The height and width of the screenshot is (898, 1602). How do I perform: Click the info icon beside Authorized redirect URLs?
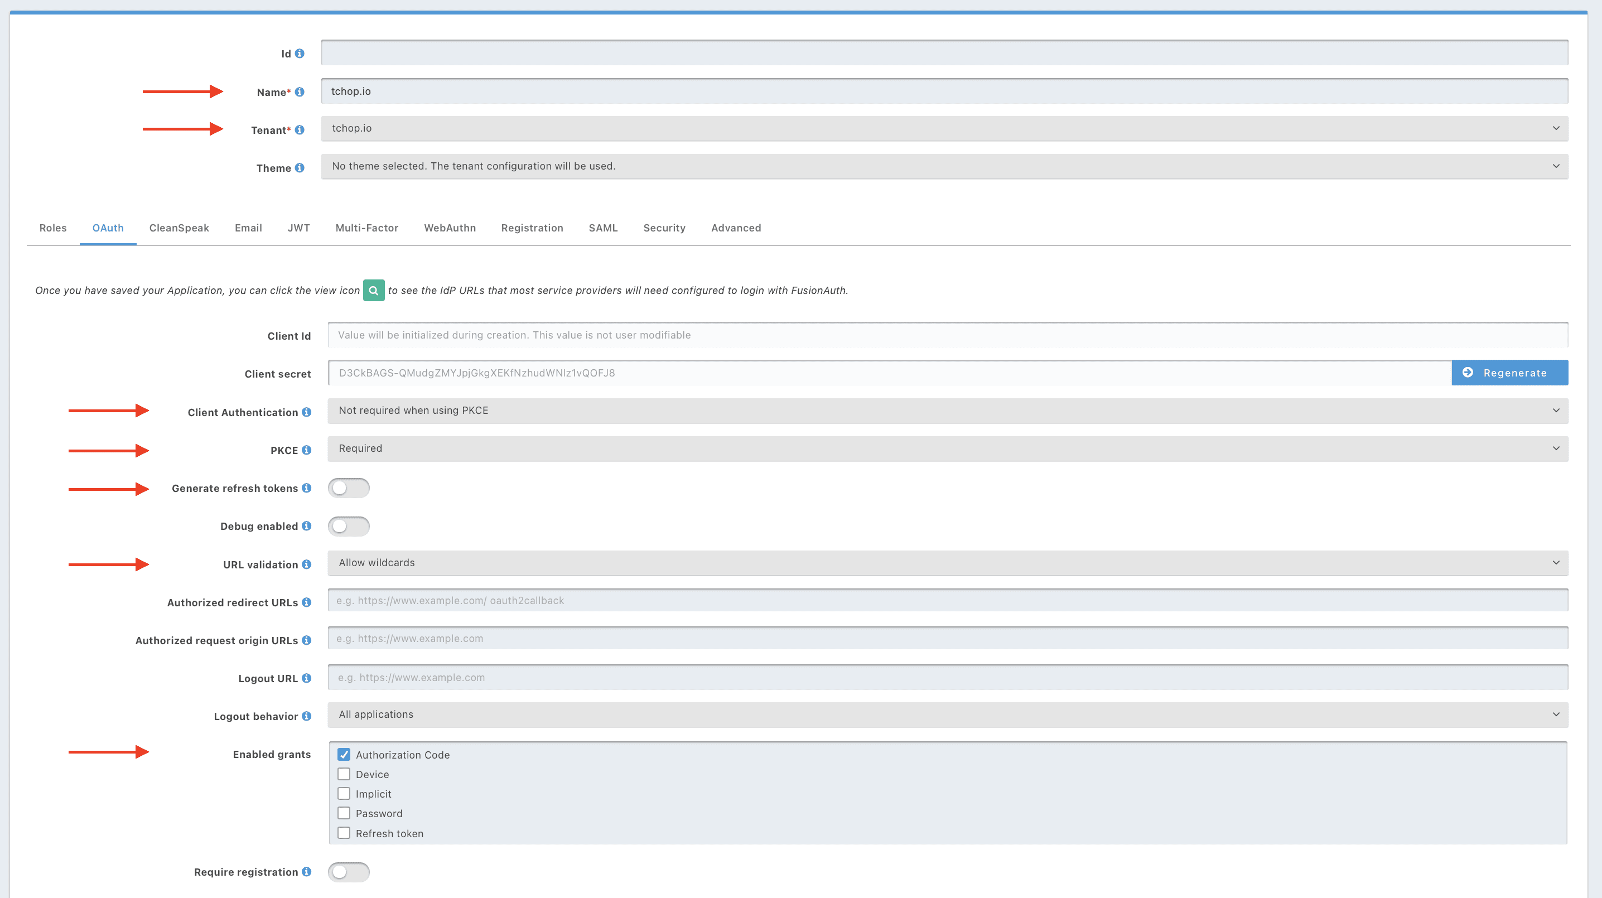coord(306,602)
